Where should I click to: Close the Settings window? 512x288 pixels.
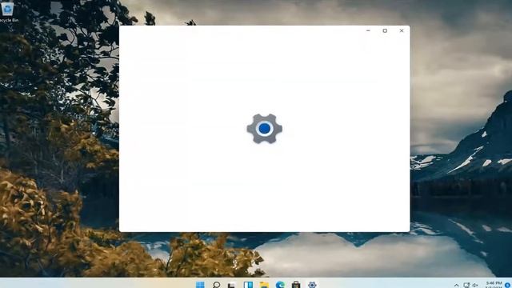[402, 30]
